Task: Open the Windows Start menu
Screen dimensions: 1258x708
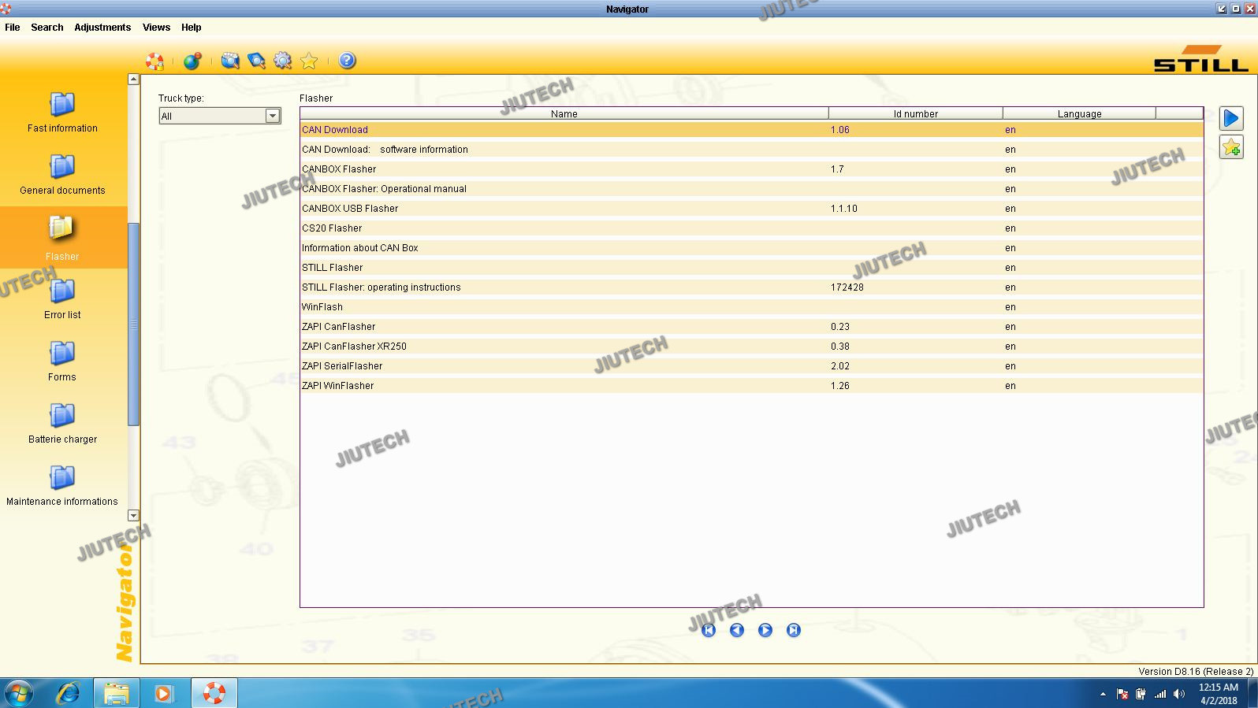Action: [x=19, y=693]
